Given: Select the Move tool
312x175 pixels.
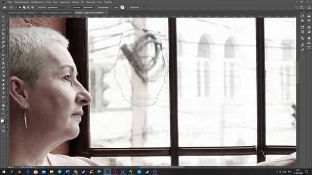Looking at the screenshot, I should pyautogui.click(x=3, y=17).
